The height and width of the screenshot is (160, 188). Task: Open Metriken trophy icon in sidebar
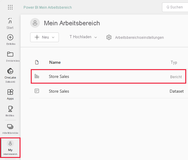[10, 109]
